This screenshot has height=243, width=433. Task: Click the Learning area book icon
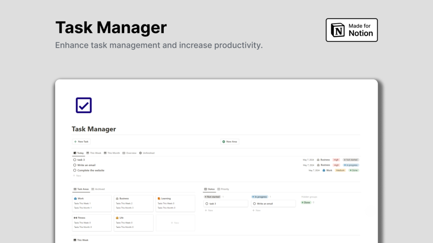point(159,199)
